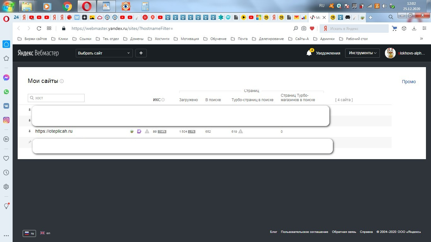Focus the Искать в Яндекс search box
431x242 pixels.
[354, 28]
